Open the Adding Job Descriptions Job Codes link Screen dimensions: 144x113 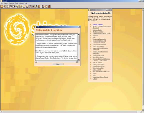(100, 52)
